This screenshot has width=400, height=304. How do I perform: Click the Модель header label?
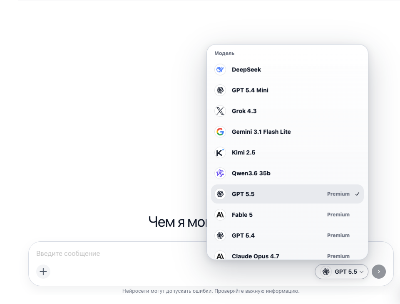[x=224, y=53]
